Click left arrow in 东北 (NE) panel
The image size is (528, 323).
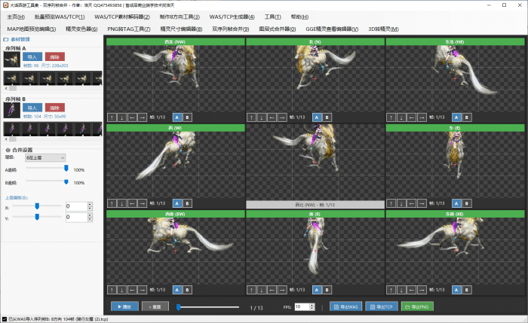coord(412,117)
